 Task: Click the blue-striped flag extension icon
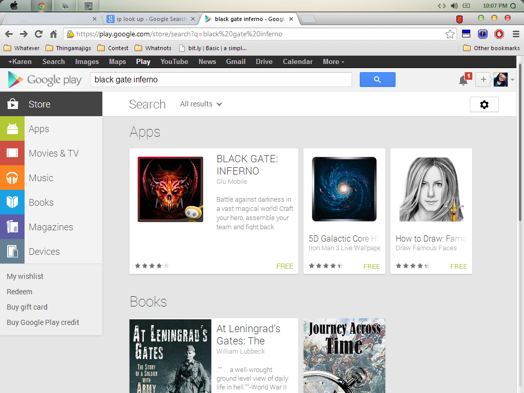pyautogui.click(x=466, y=34)
